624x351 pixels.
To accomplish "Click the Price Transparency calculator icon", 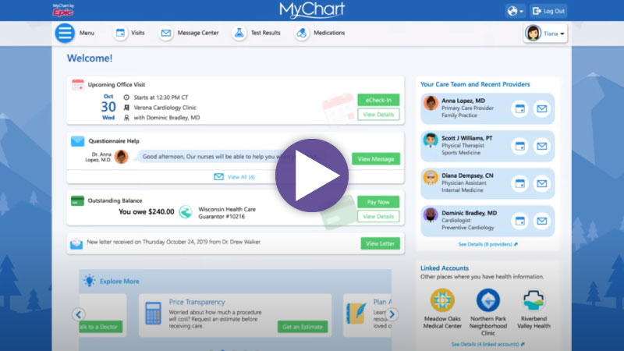I will pos(153,314).
